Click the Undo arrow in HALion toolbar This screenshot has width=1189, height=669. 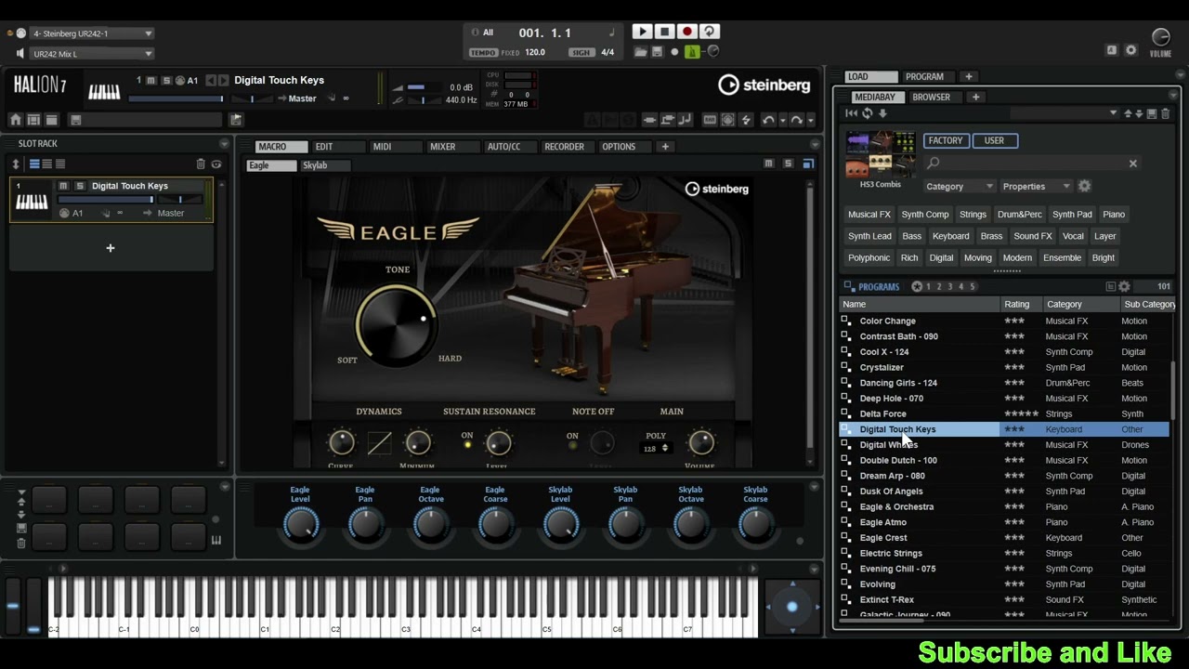[x=768, y=120]
